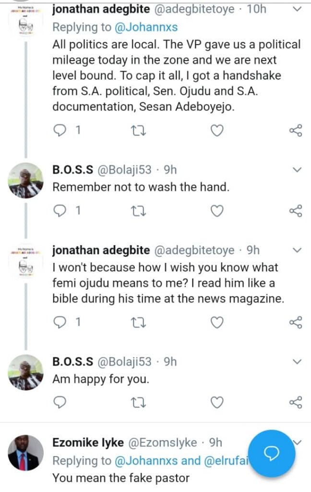
Task: Share the 'Remember not to wash' tweet
Action: 296,210
